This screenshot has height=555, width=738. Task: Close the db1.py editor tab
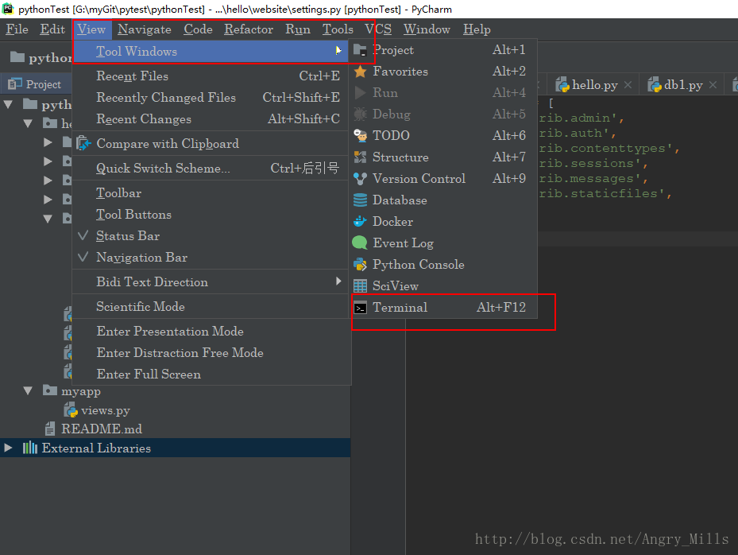(713, 85)
